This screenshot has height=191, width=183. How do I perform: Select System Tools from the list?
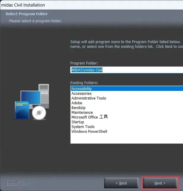click(127, 127)
